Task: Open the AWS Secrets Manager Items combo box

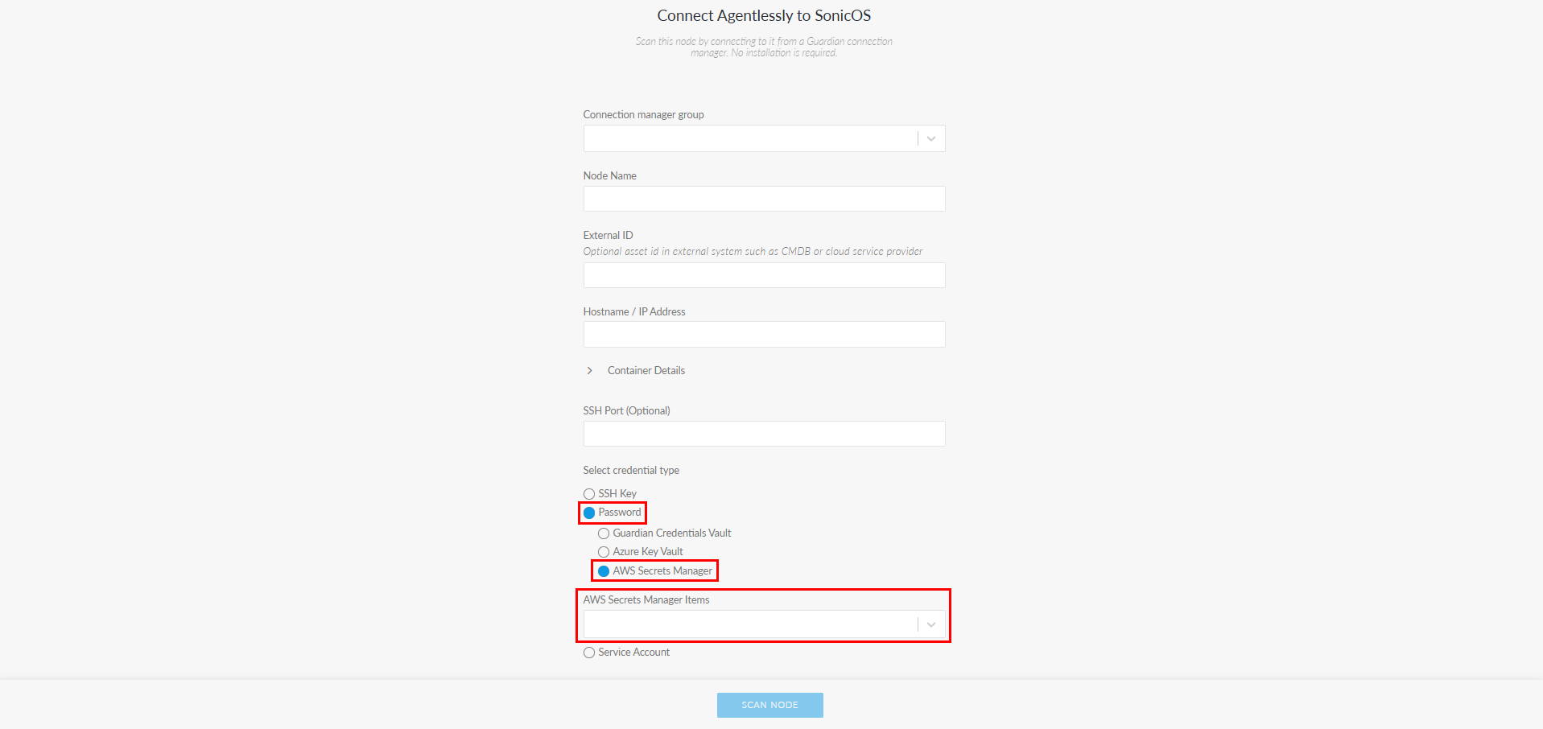Action: (x=749, y=625)
